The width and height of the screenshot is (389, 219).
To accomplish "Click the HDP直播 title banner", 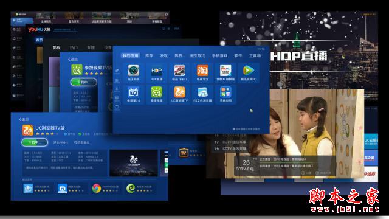I will click(298, 56).
